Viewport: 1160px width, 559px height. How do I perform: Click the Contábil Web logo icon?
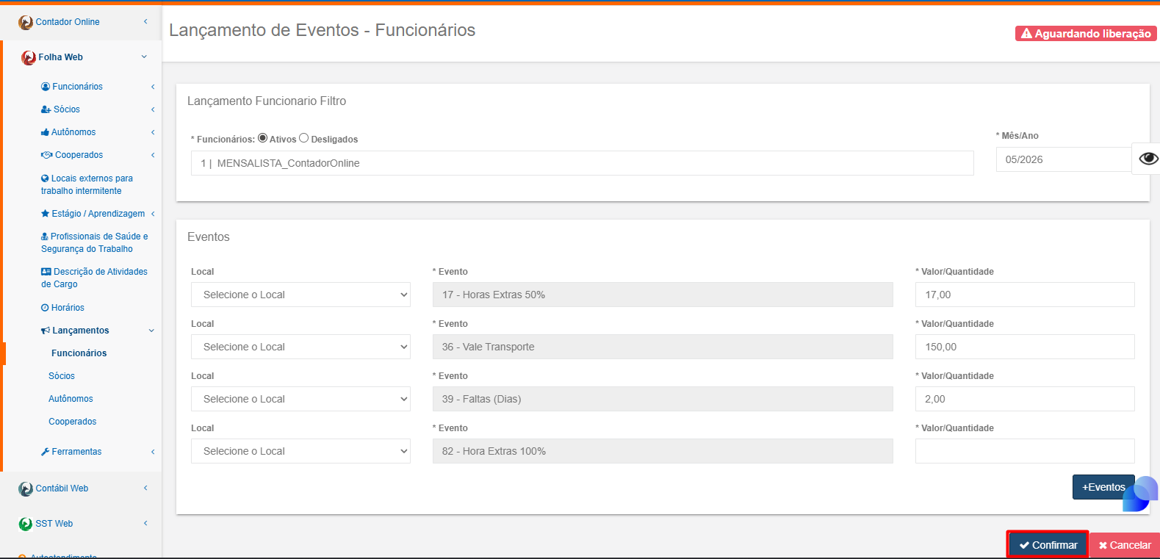26,489
